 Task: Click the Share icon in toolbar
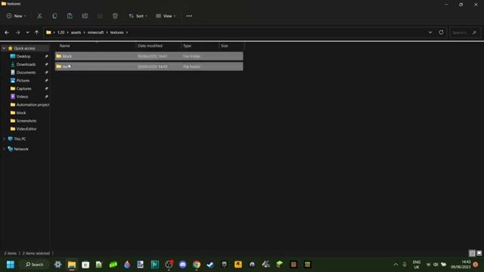[100, 16]
